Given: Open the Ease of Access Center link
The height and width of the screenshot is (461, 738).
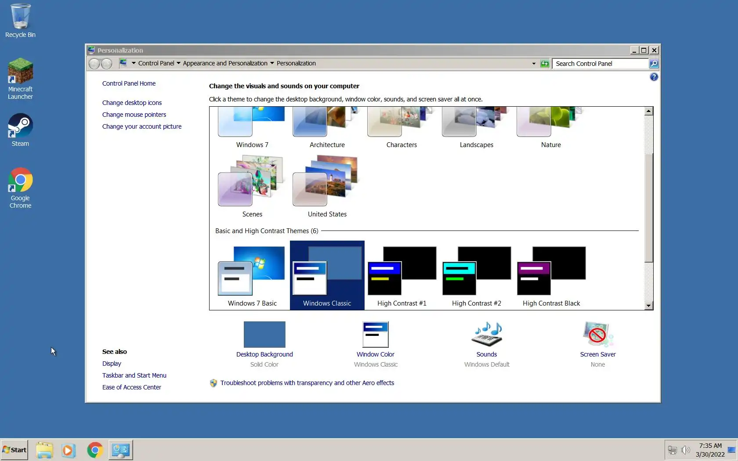Looking at the screenshot, I should tap(131, 387).
